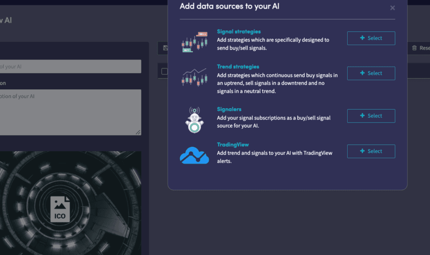The width and height of the screenshot is (430, 255).
Task: Open the Signalers heading link
Action: click(x=229, y=109)
